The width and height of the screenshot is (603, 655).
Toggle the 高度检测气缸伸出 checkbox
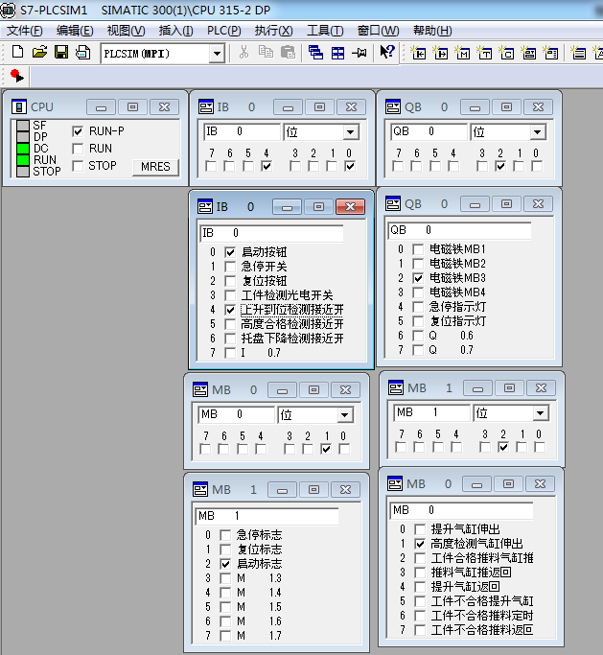click(x=420, y=544)
